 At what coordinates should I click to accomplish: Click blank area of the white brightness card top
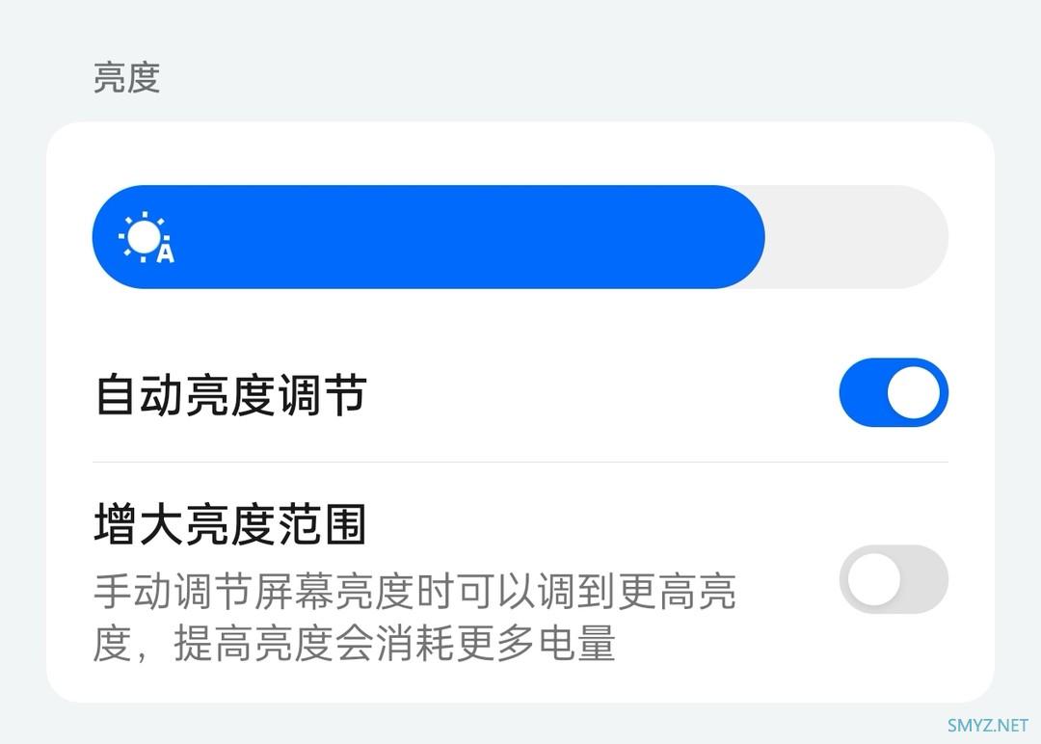coord(520,152)
